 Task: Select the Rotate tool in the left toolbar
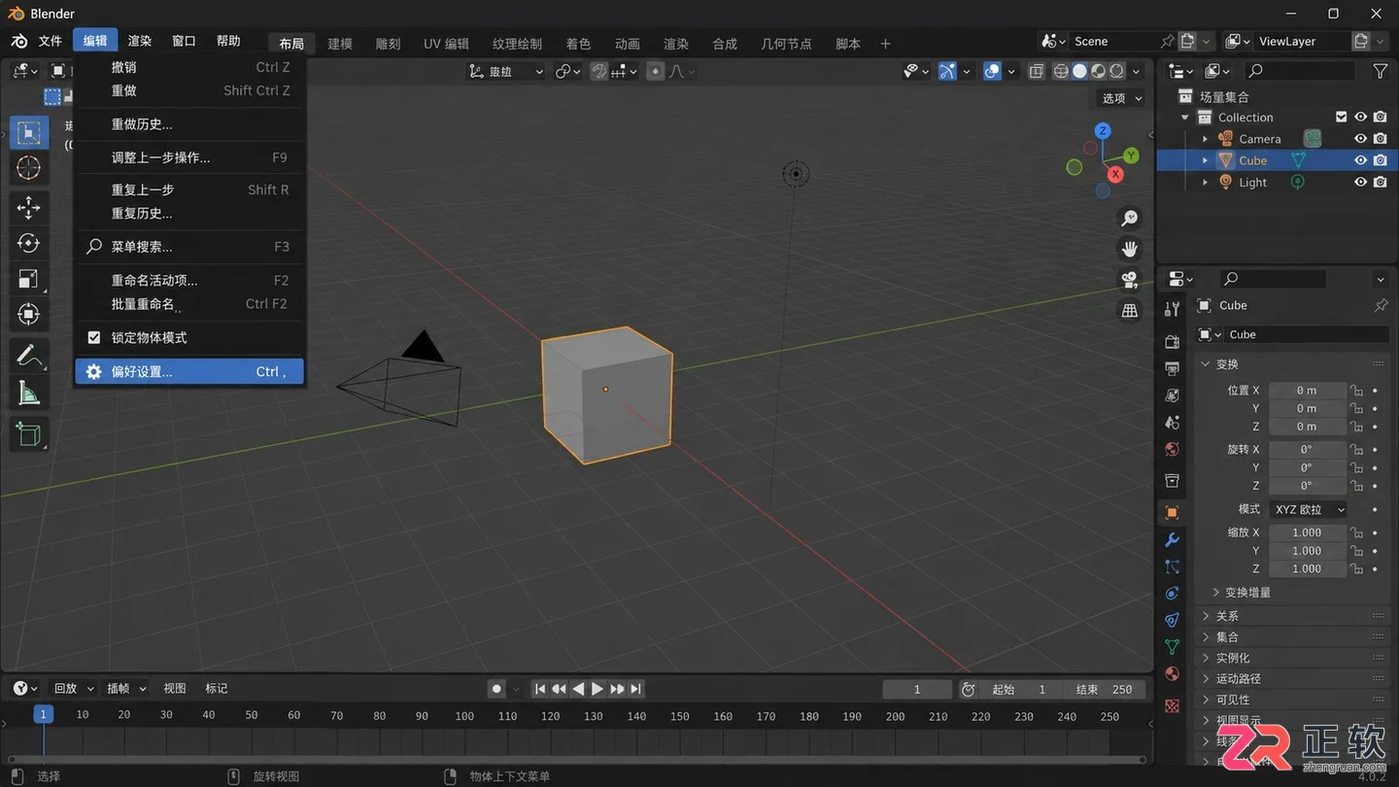click(28, 243)
